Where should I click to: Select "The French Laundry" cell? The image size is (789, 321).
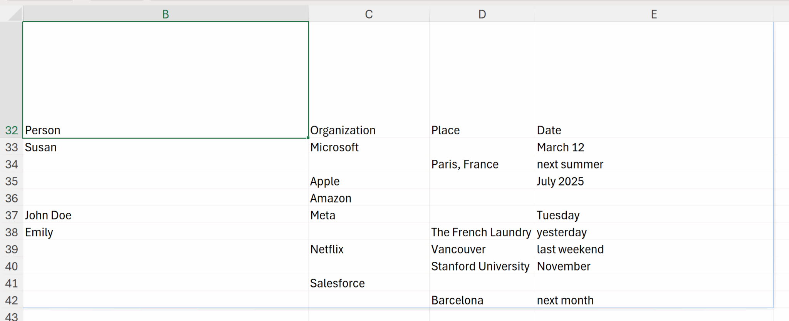[x=482, y=232]
